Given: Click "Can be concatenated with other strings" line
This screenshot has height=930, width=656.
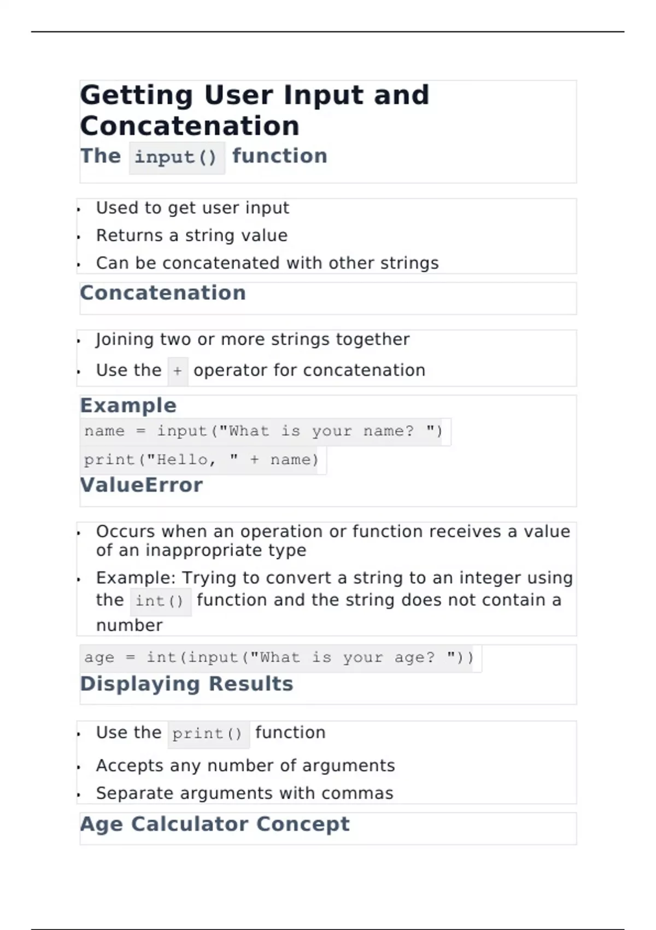Looking at the screenshot, I should [267, 263].
